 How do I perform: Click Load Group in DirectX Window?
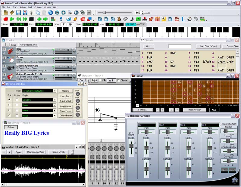(x=66, y=96)
